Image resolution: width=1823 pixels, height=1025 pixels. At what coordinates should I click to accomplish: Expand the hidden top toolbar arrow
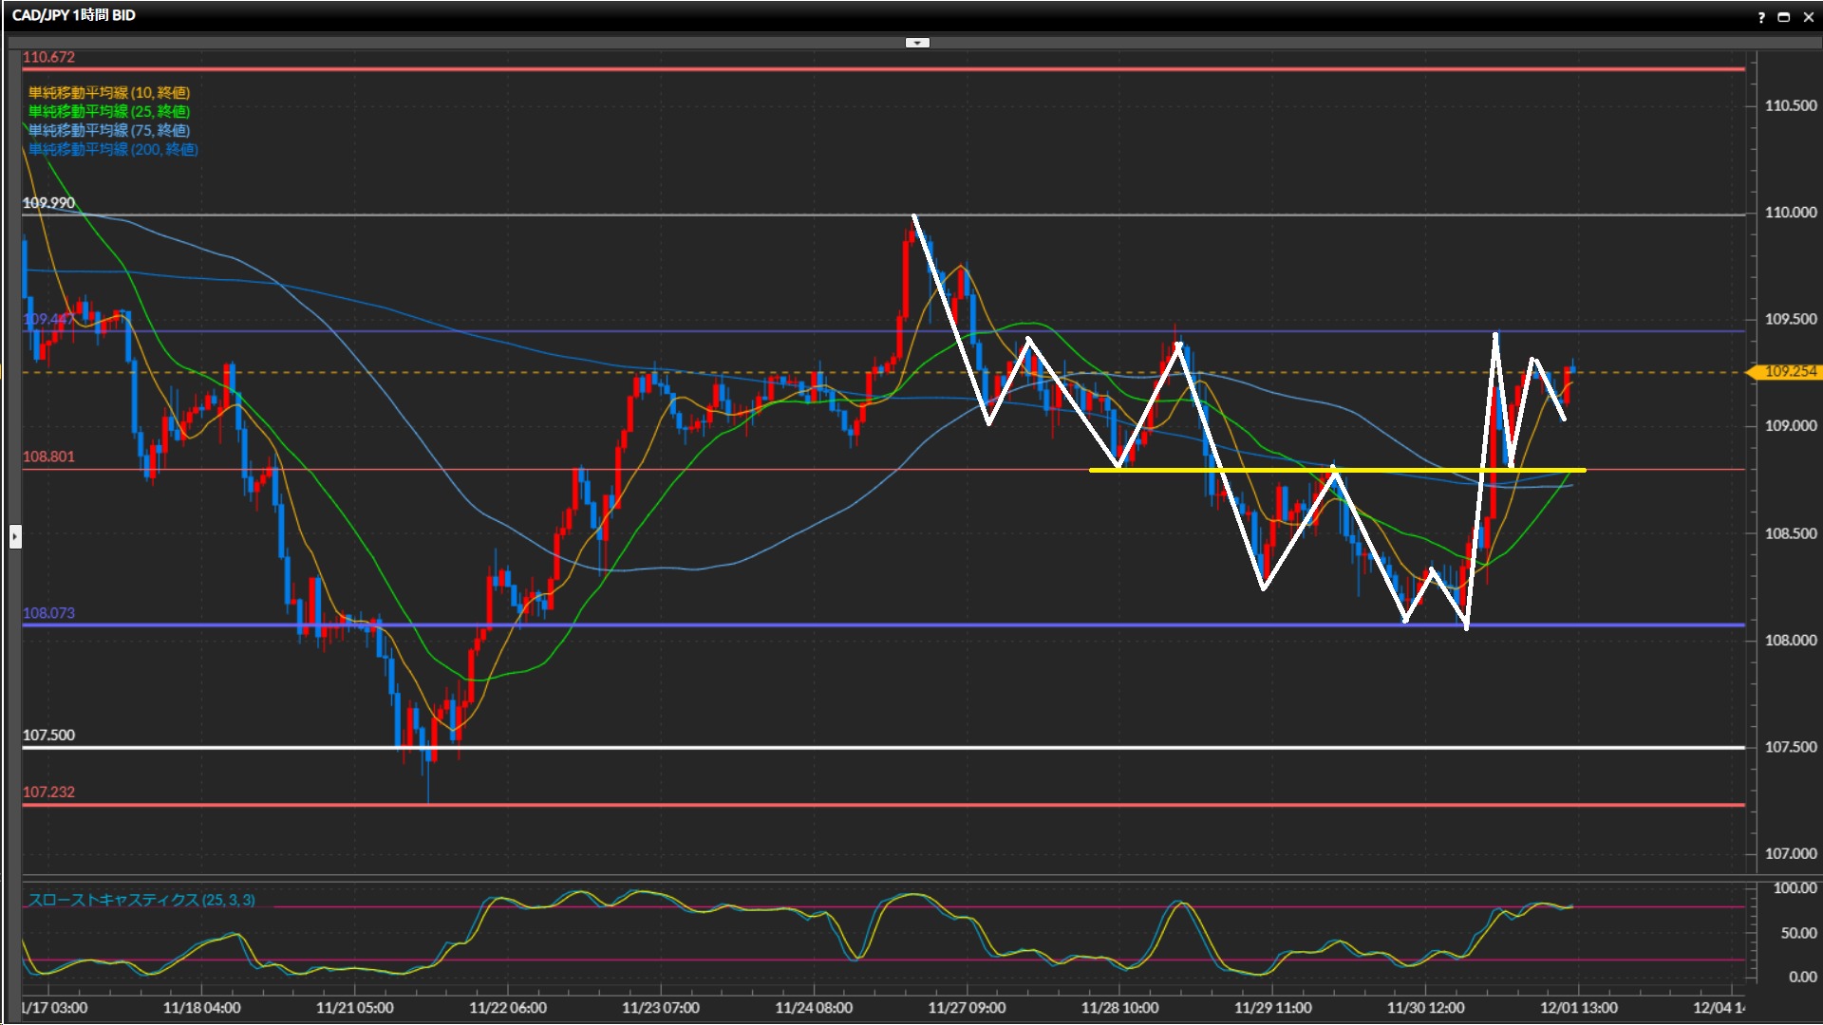click(917, 43)
